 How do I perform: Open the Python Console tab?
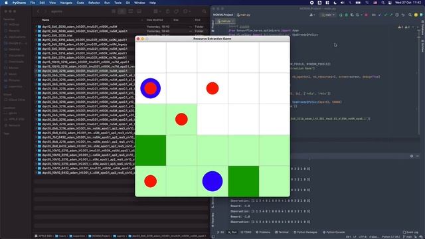(333, 232)
